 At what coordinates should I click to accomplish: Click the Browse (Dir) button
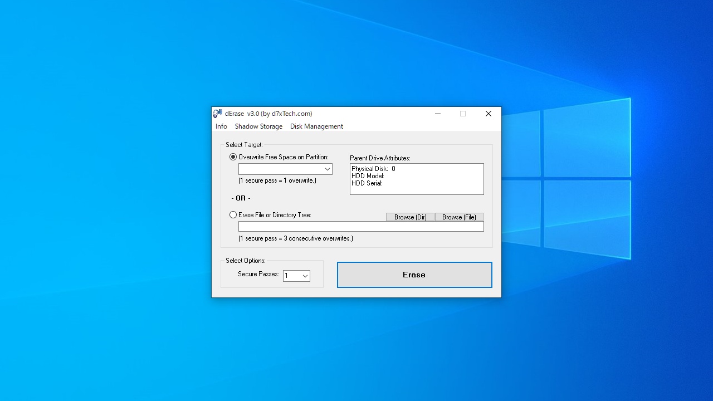410,217
